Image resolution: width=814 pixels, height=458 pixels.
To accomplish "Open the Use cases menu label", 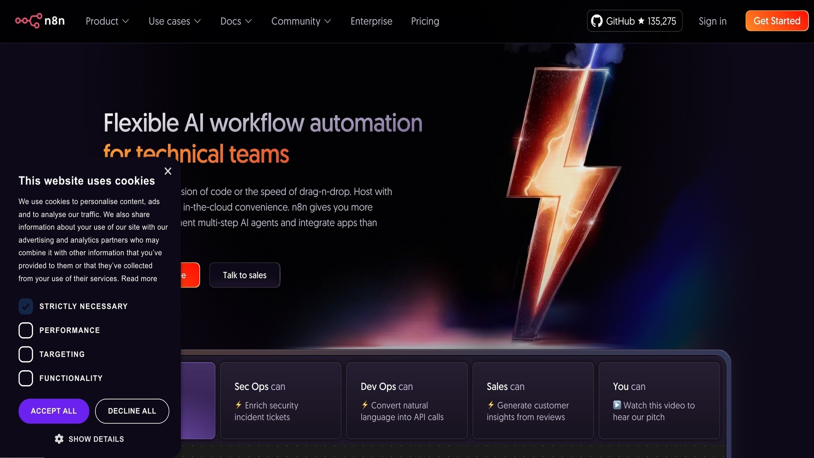I will (x=169, y=21).
